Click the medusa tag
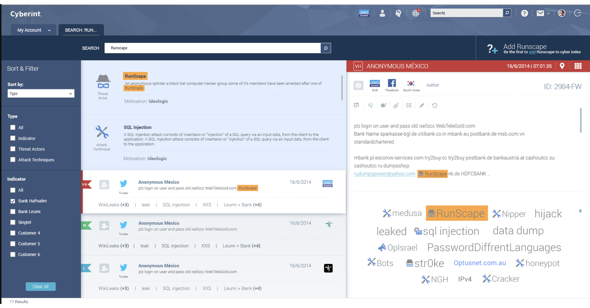This screenshot has height=308, width=590. [402, 213]
